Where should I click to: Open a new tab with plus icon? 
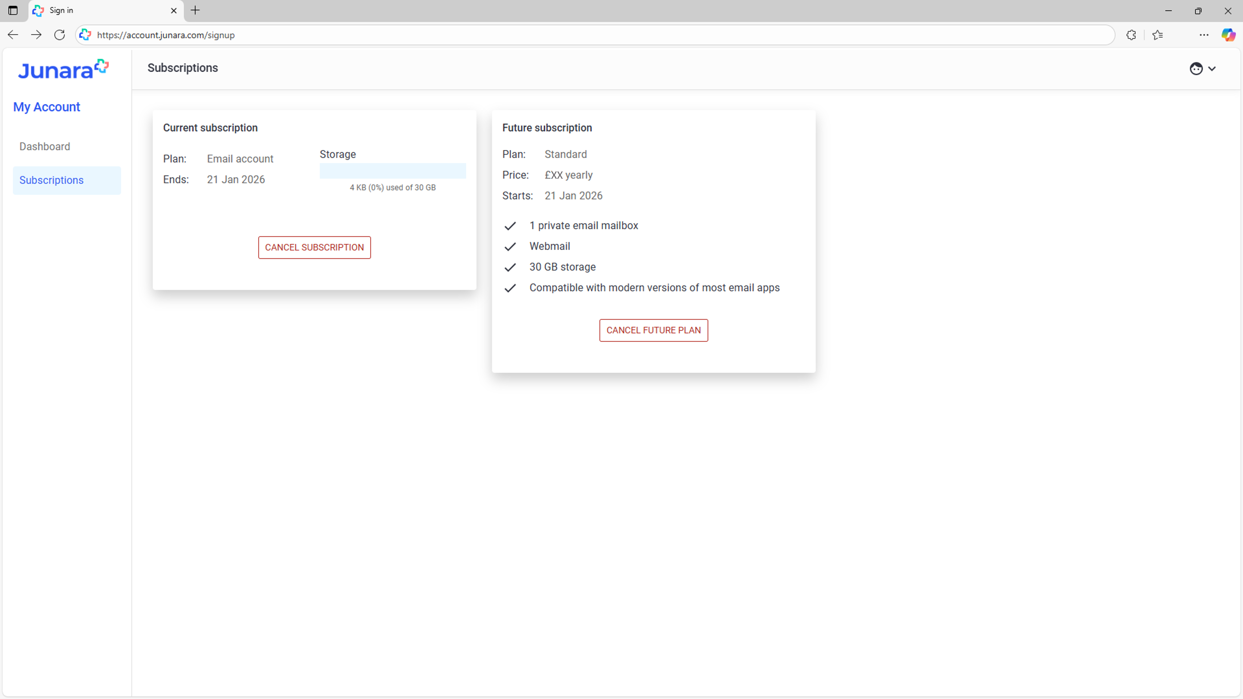[195, 10]
